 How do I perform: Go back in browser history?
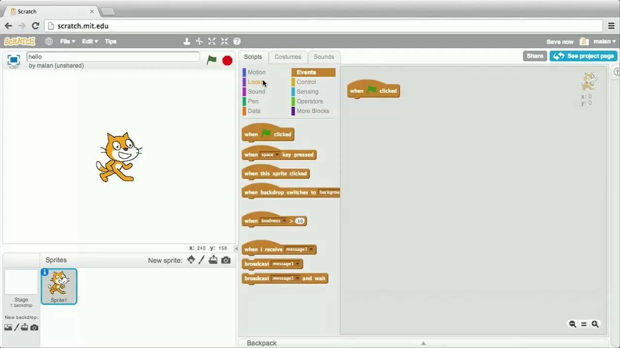[x=8, y=26]
